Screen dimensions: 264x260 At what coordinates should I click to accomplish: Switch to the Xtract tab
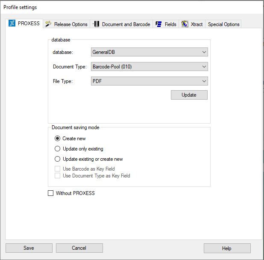click(x=192, y=24)
